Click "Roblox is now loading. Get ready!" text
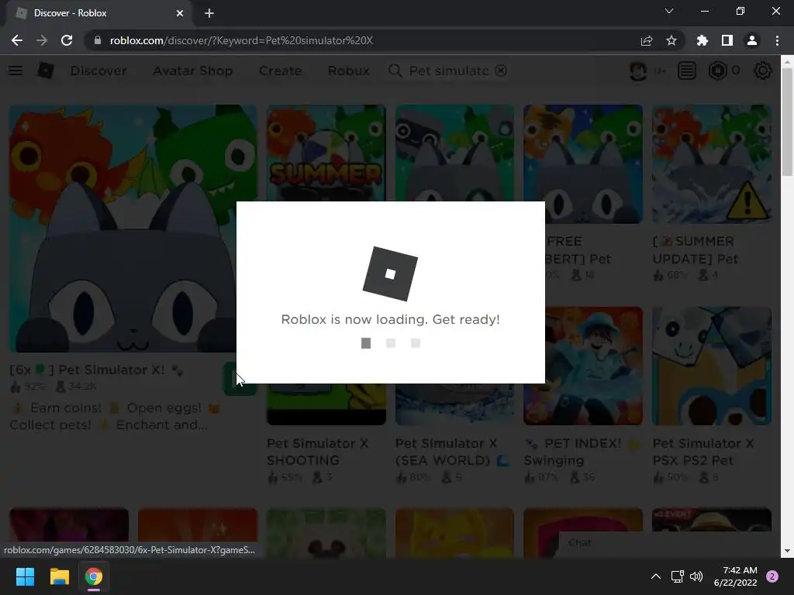This screenshot has height=595, width=794. click(391, 319)
